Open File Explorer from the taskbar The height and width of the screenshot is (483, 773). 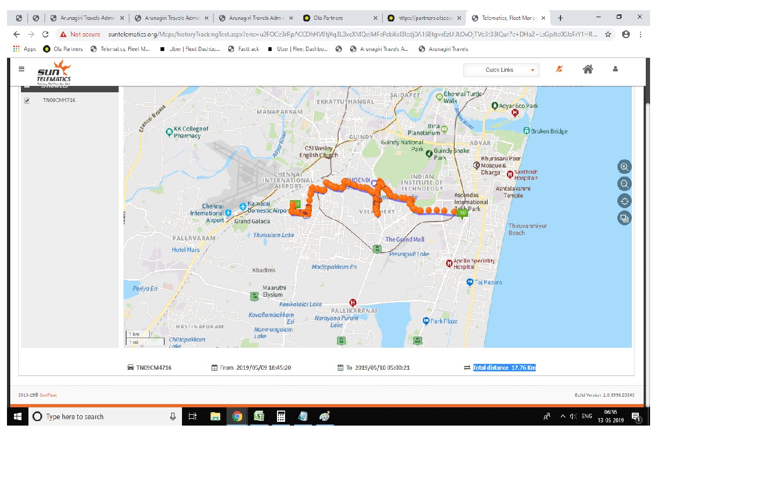[x=215, y=416]
